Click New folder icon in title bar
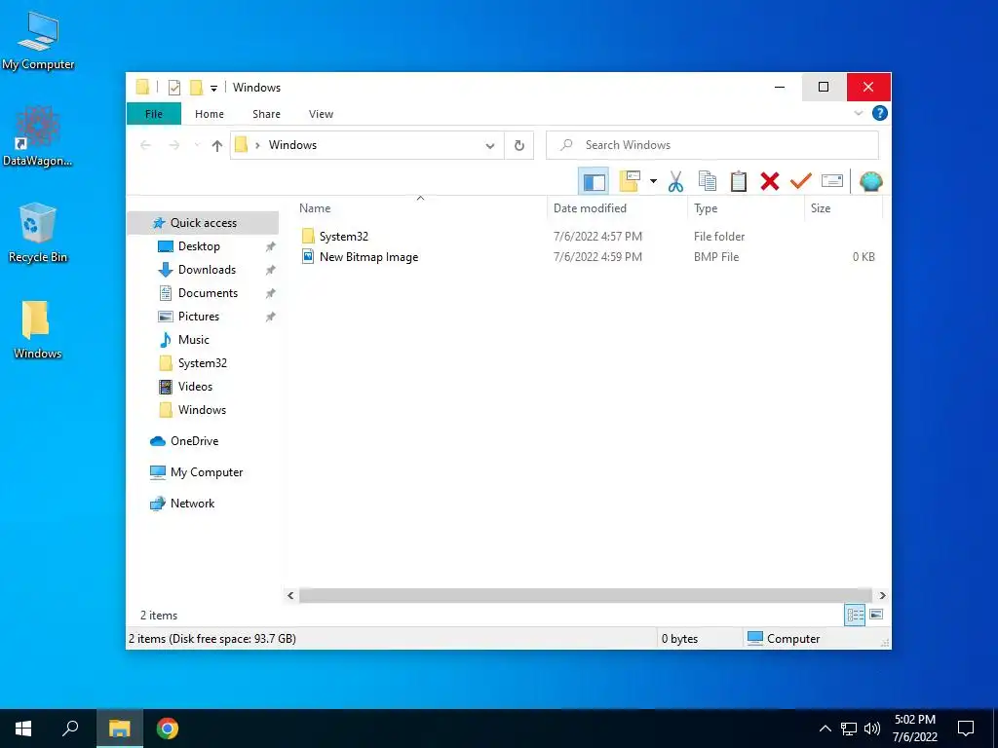Viewport: 998px width, 748px height. point(197,88)
